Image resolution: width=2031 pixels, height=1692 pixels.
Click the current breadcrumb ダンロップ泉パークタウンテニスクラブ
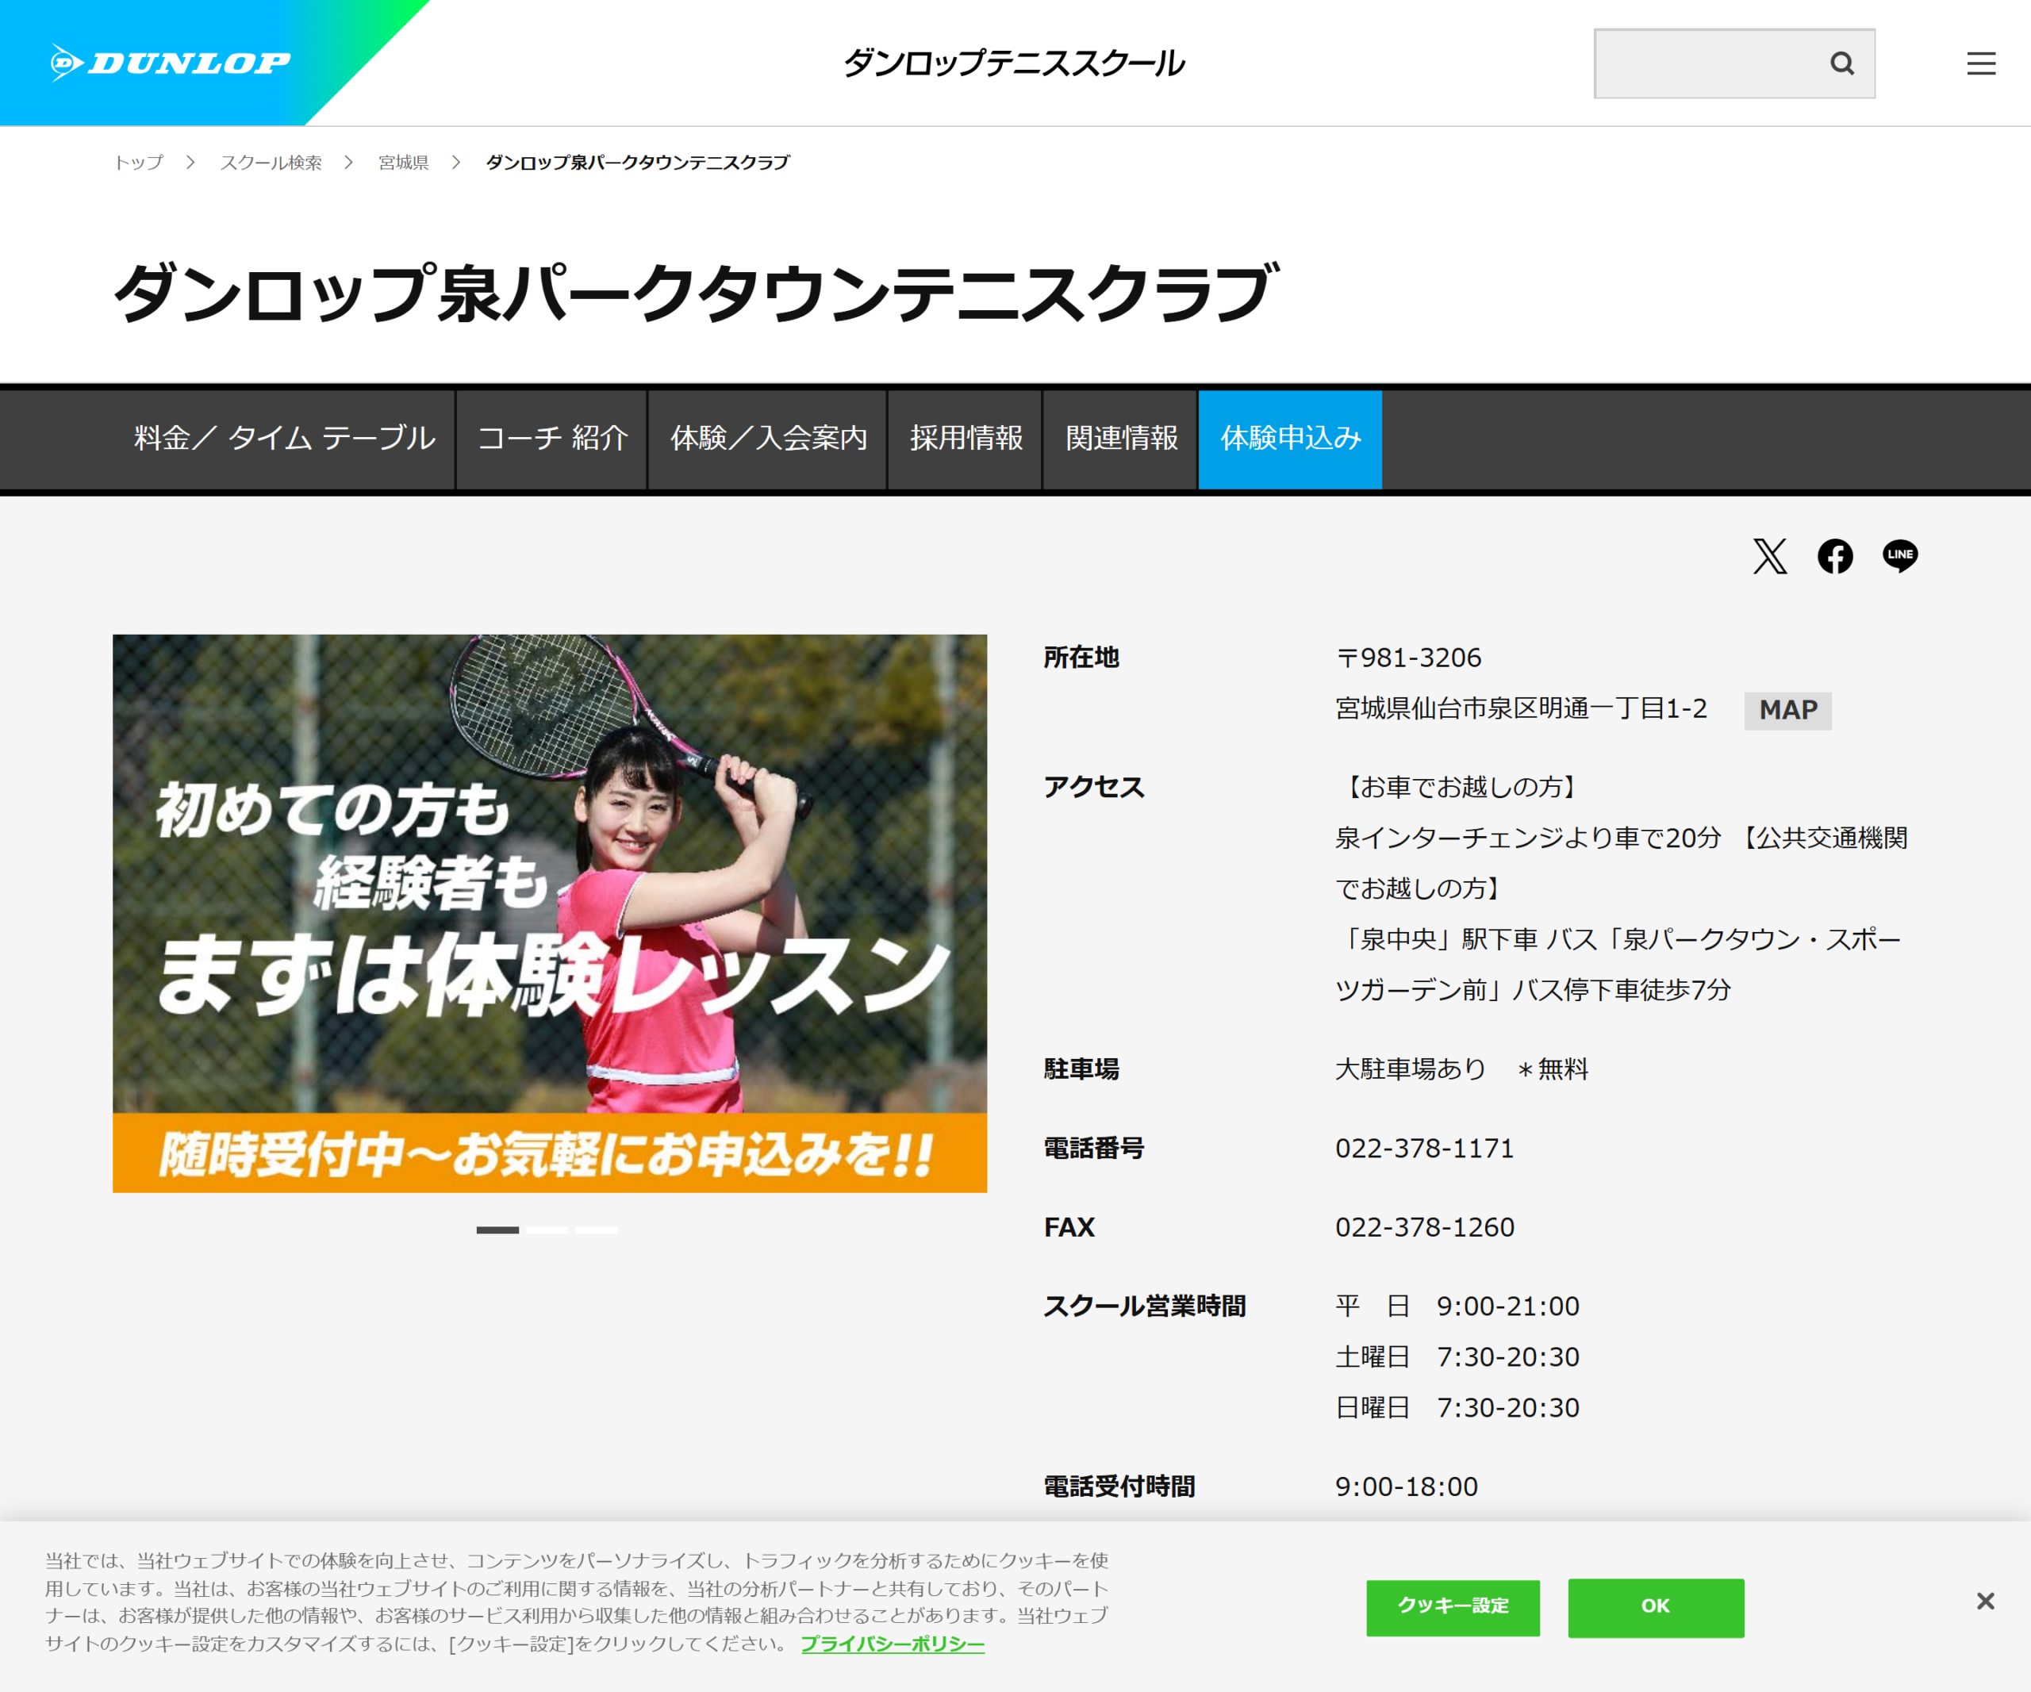(637, 163)
